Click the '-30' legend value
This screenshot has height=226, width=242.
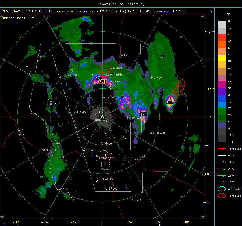[231, 142]
